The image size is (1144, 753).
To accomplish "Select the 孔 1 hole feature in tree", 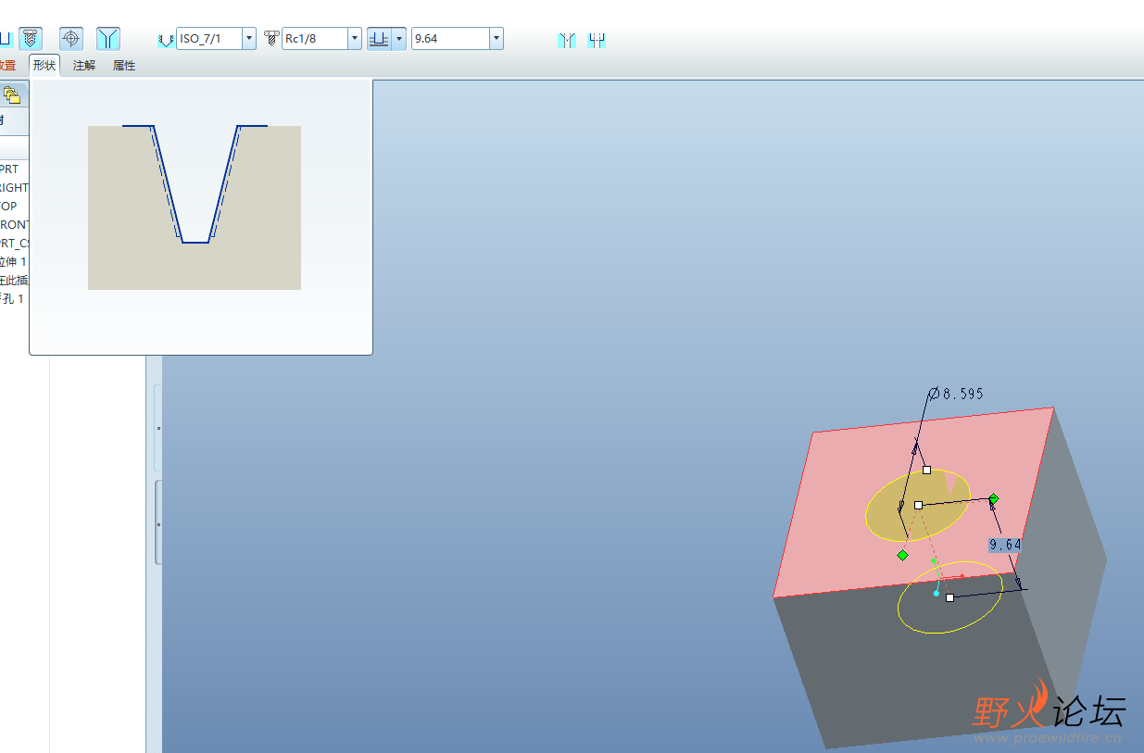I will click(12, 299).
